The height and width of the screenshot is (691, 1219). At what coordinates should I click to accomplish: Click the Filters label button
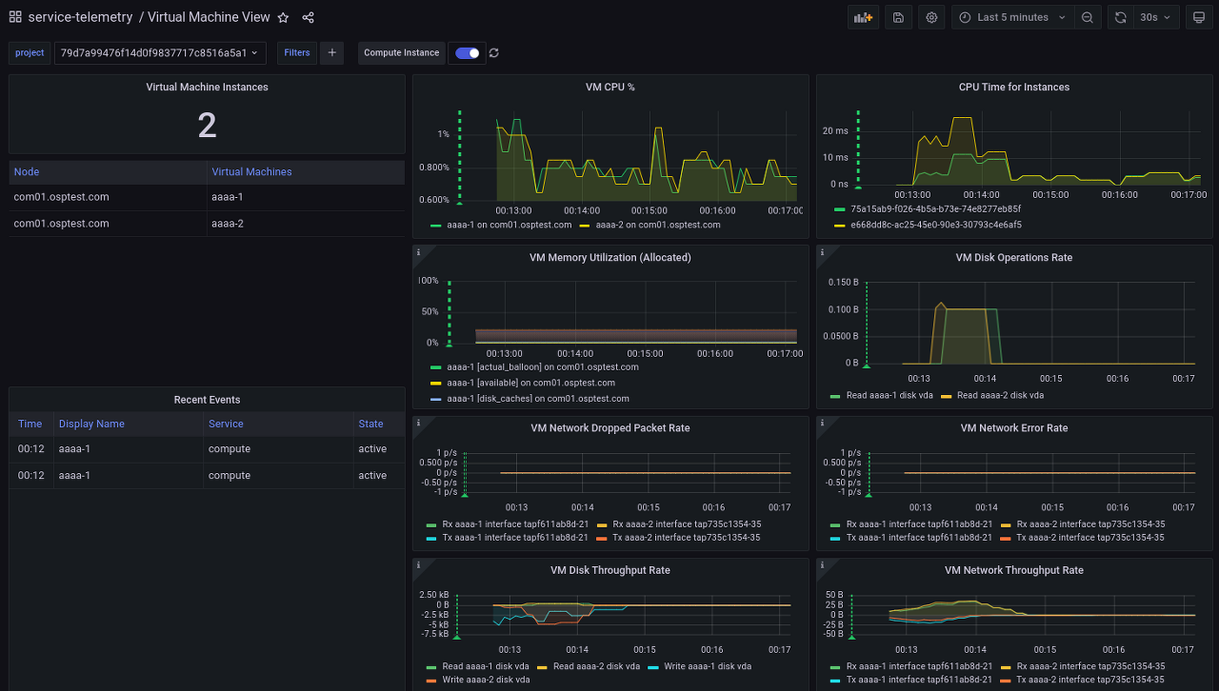tap(297, 53)
